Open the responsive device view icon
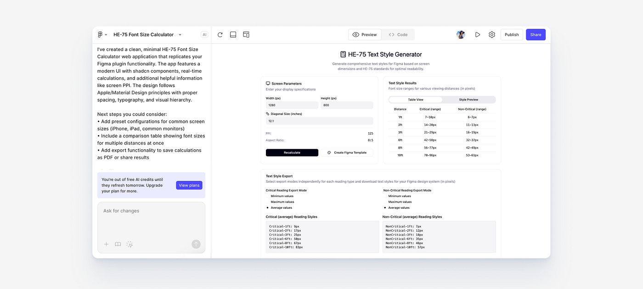 pyautogui.click(x=246, y=35)
